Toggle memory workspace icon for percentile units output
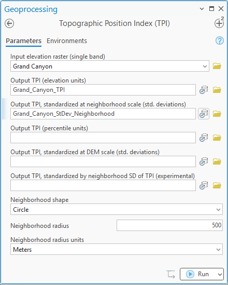The image size is (228, 285). 204,138
